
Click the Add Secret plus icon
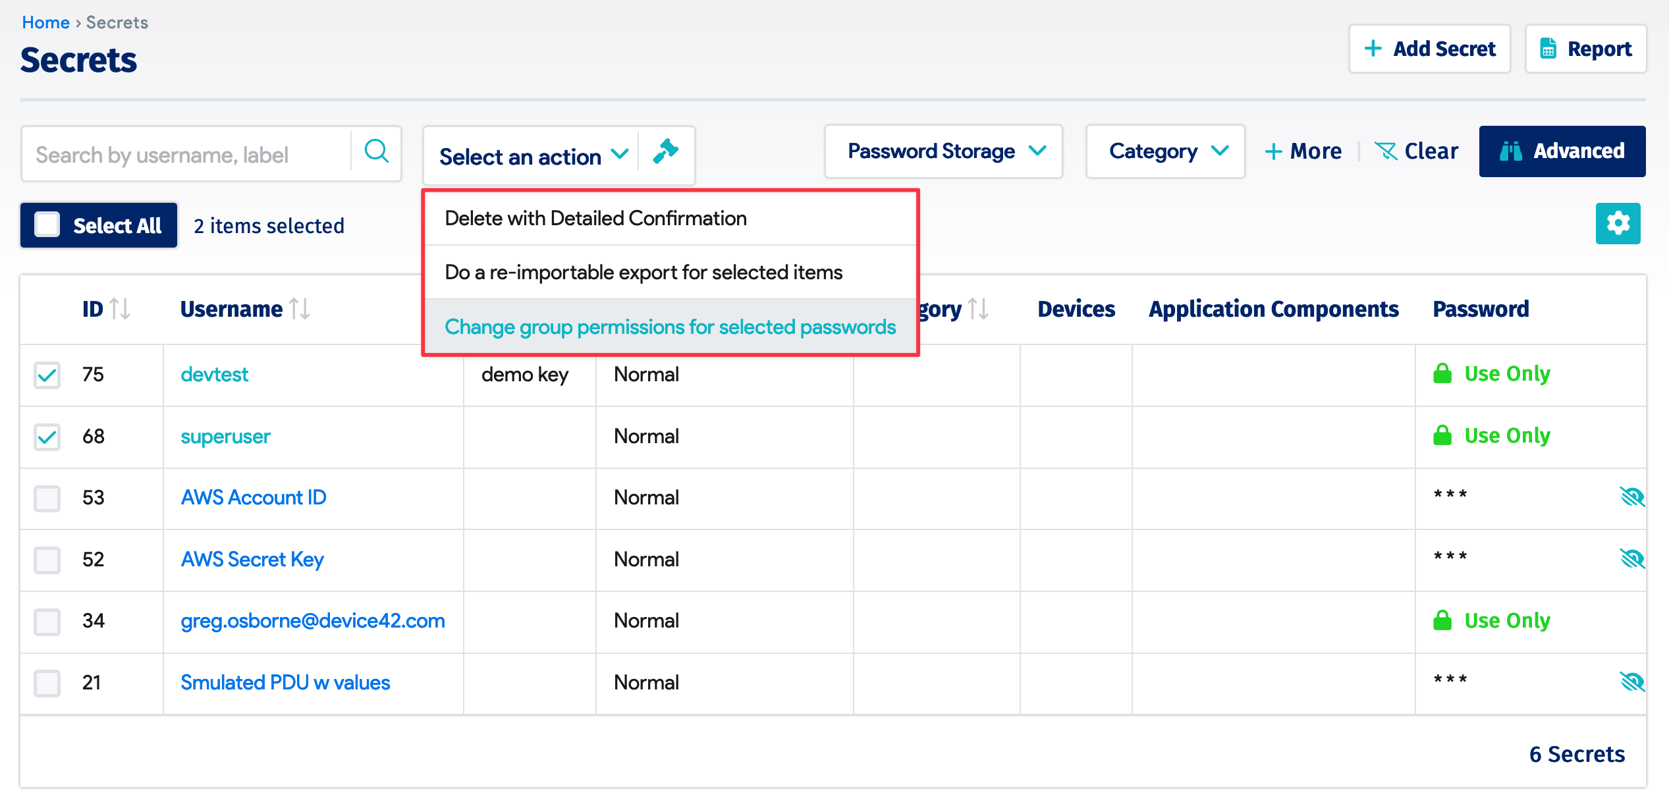1374,48
